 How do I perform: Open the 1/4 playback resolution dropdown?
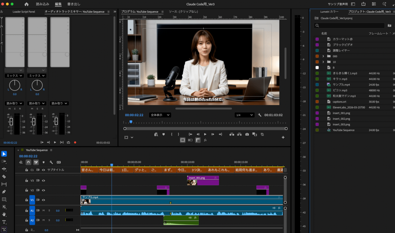tap(244, 115)
